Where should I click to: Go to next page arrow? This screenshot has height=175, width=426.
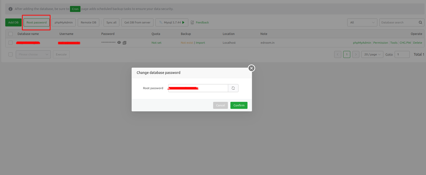(356, 54)
